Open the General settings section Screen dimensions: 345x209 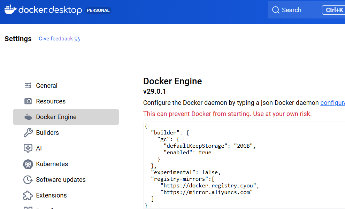(x=47, y=86)
